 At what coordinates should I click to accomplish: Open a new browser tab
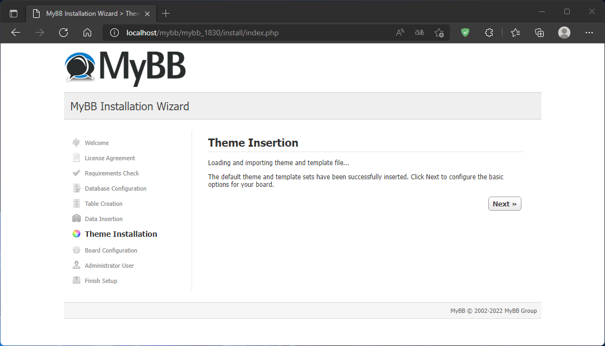pyautogui.click(x=166, y=14)
